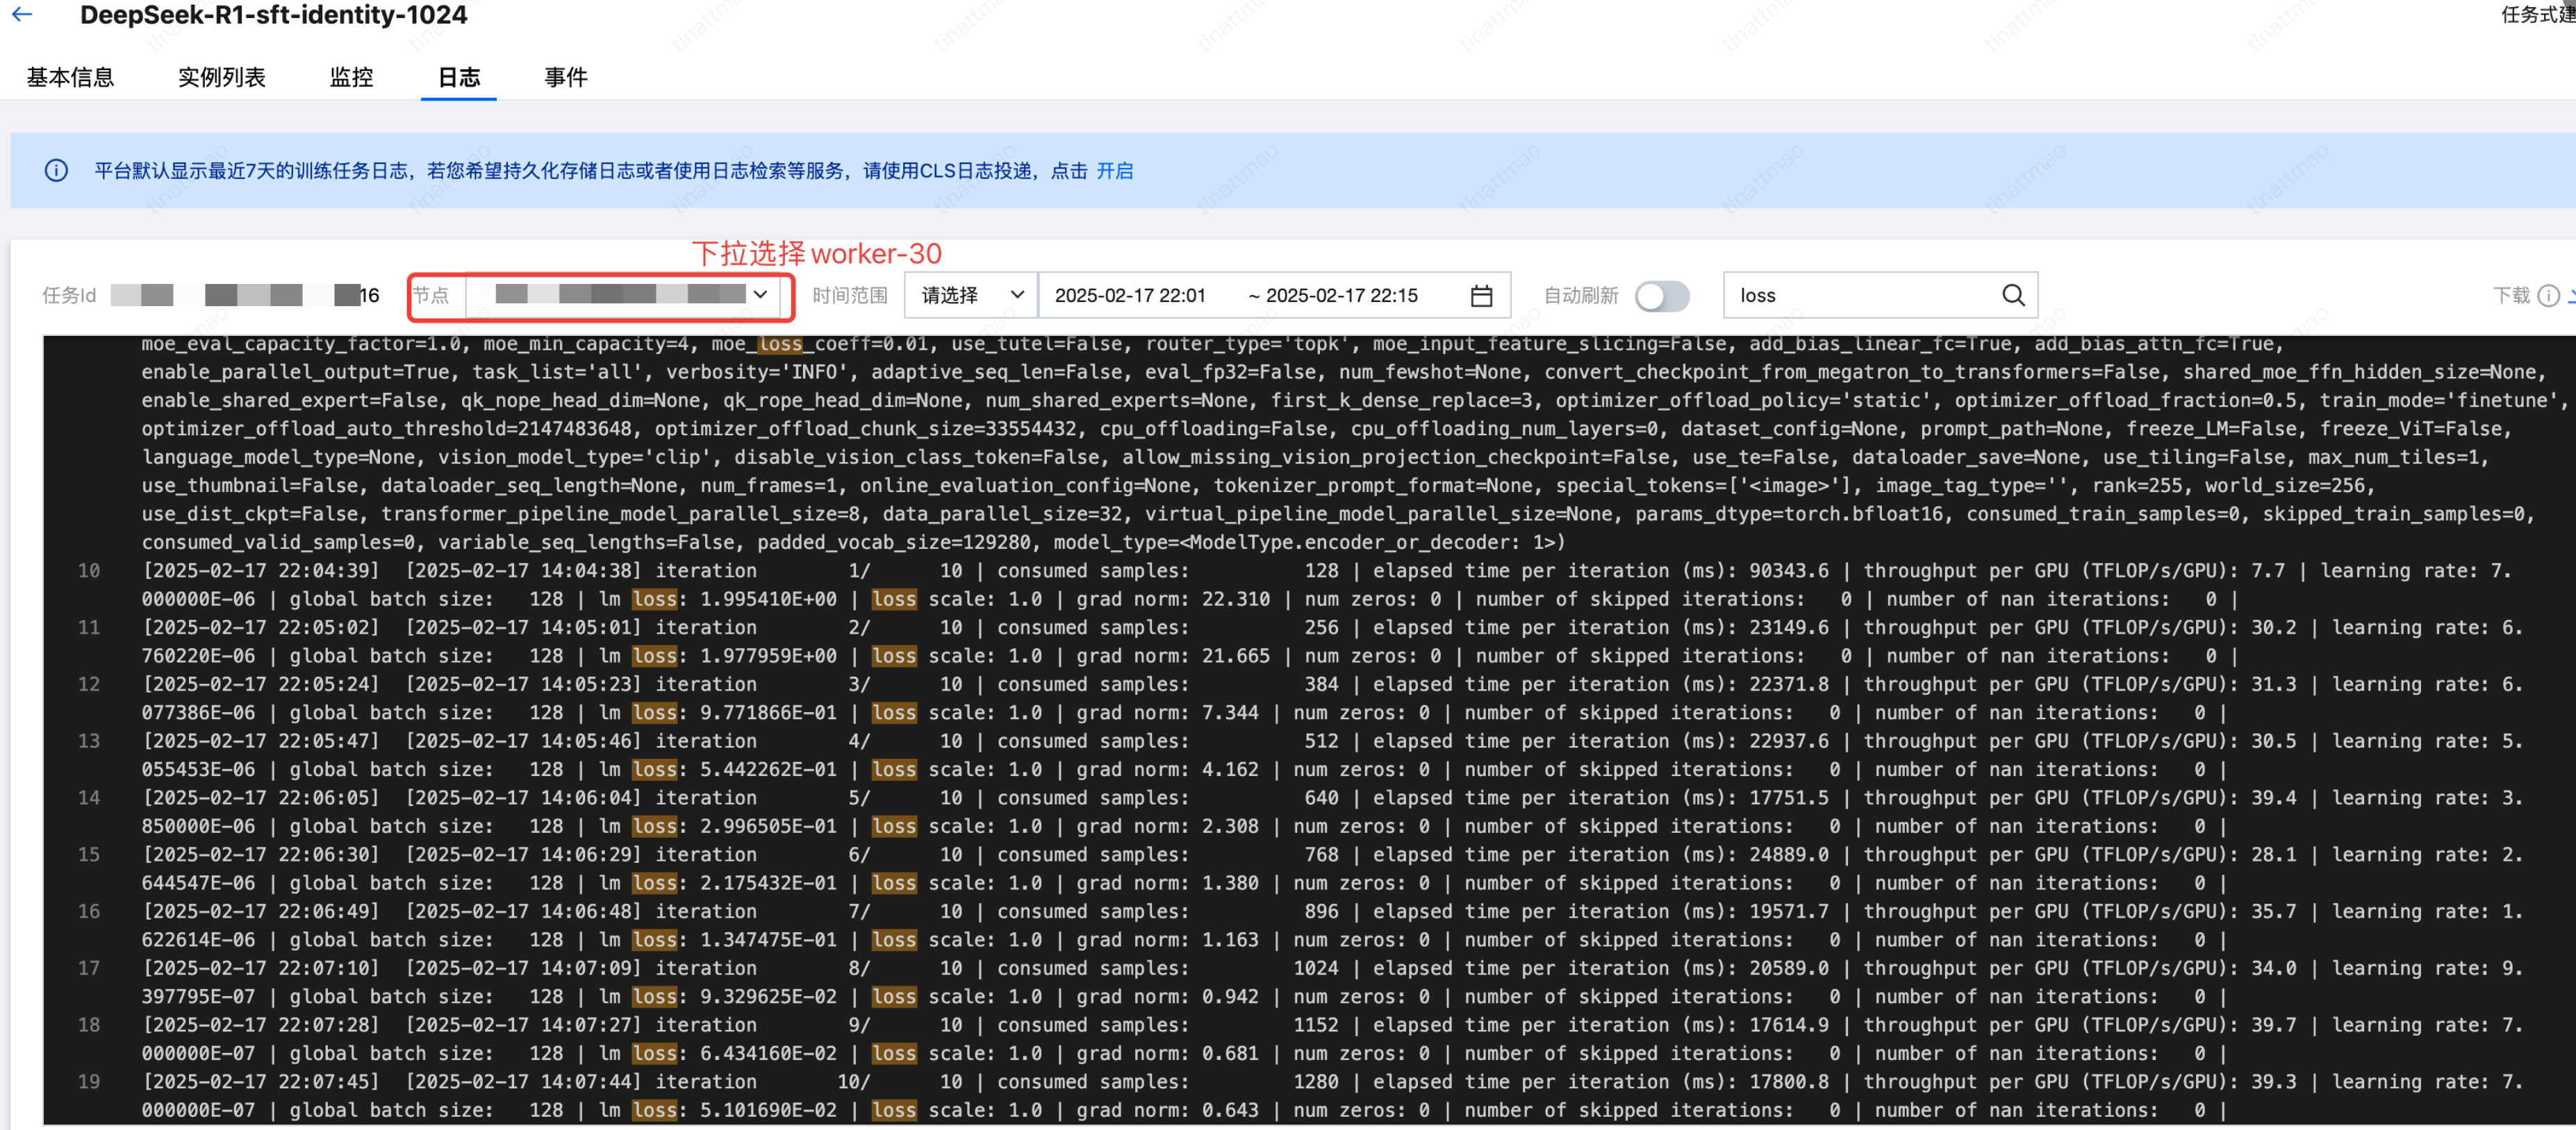The width and height of the screenshot is (2576, 1130).
Task: Click the elapsed time value 90343.6
Action: (x=1788, y=571)
